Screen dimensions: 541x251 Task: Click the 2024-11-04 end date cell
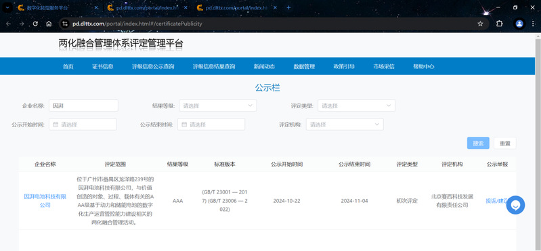point(354,201)
